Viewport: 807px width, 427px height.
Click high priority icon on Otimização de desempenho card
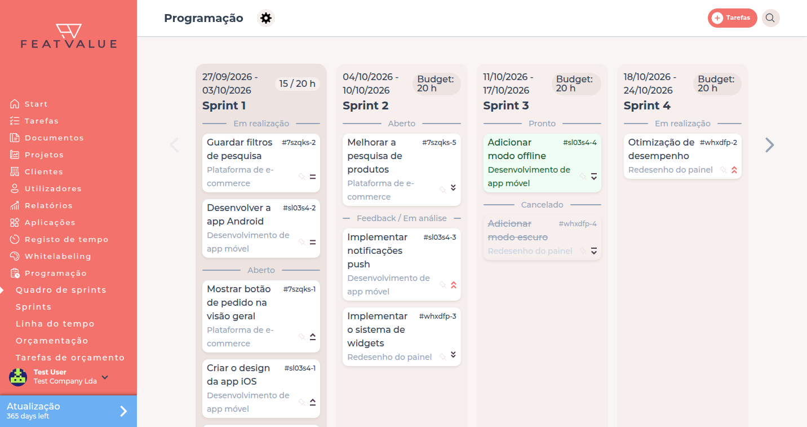pyautogui.click(x=734, y=170)
